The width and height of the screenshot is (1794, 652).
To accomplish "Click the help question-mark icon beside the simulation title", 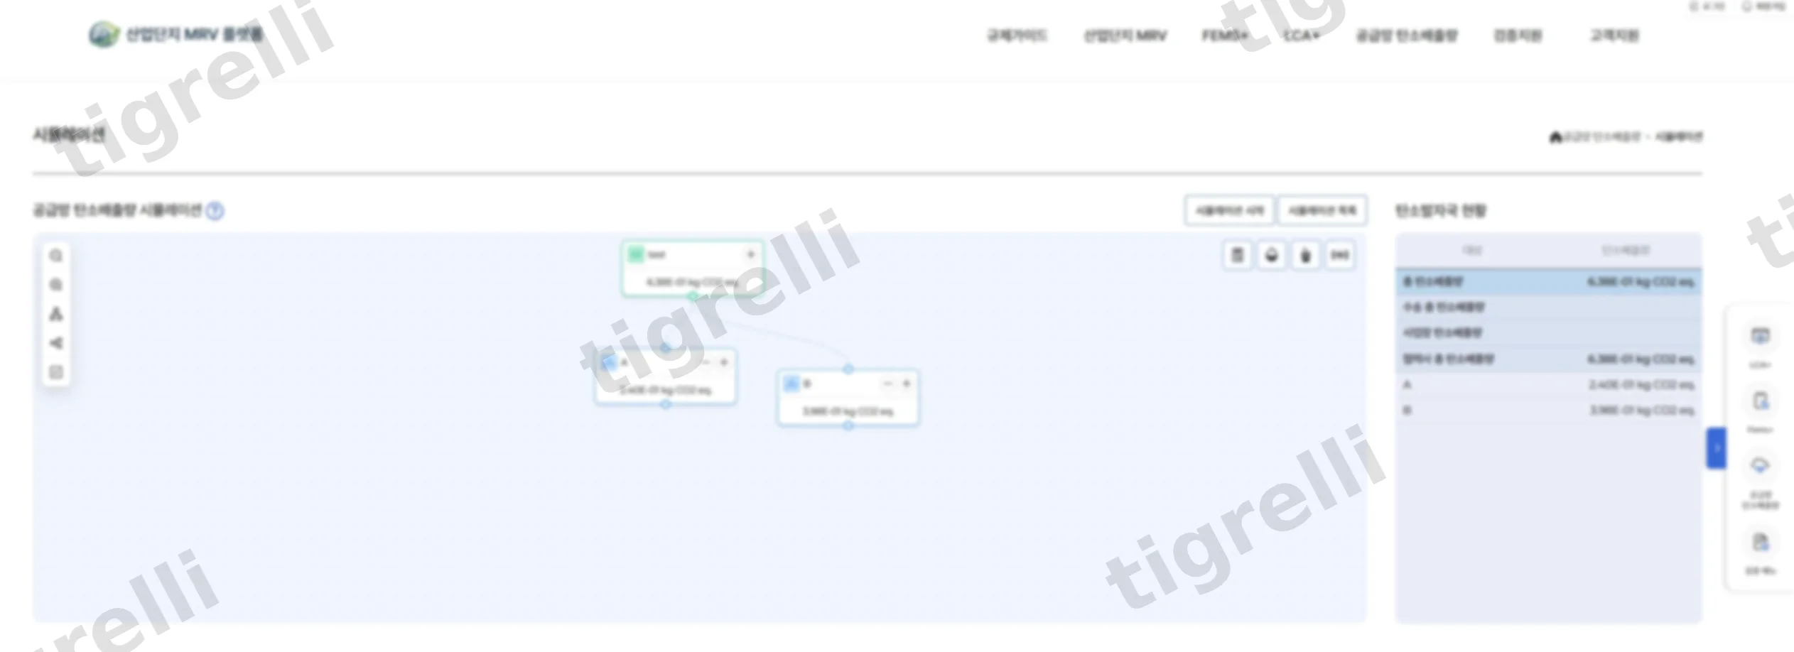I will click(x=215, y=211).
